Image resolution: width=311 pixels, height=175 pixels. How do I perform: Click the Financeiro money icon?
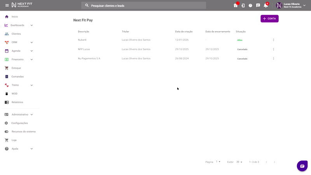click(7, 59)
